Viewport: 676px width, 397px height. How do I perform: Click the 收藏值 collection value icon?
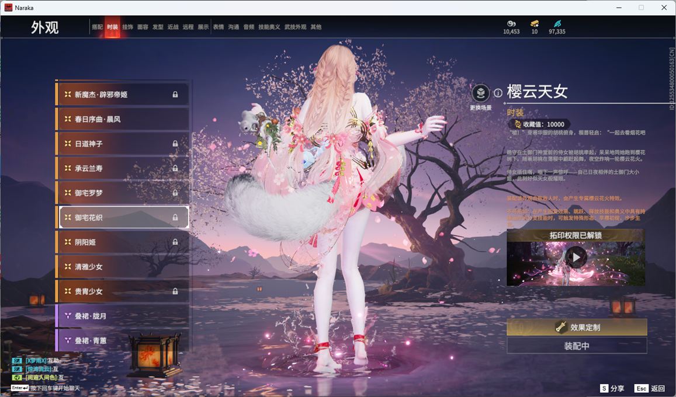click(x=517, y=124)
